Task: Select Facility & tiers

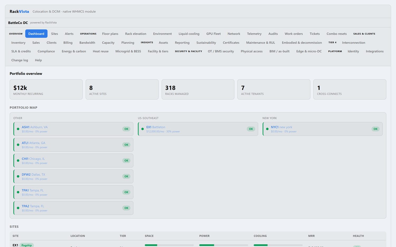Action: (158, 51)
